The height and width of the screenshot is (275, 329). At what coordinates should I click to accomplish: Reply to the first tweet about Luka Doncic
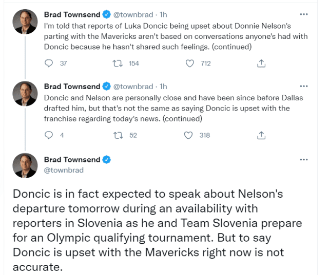[x=49, y=64]
